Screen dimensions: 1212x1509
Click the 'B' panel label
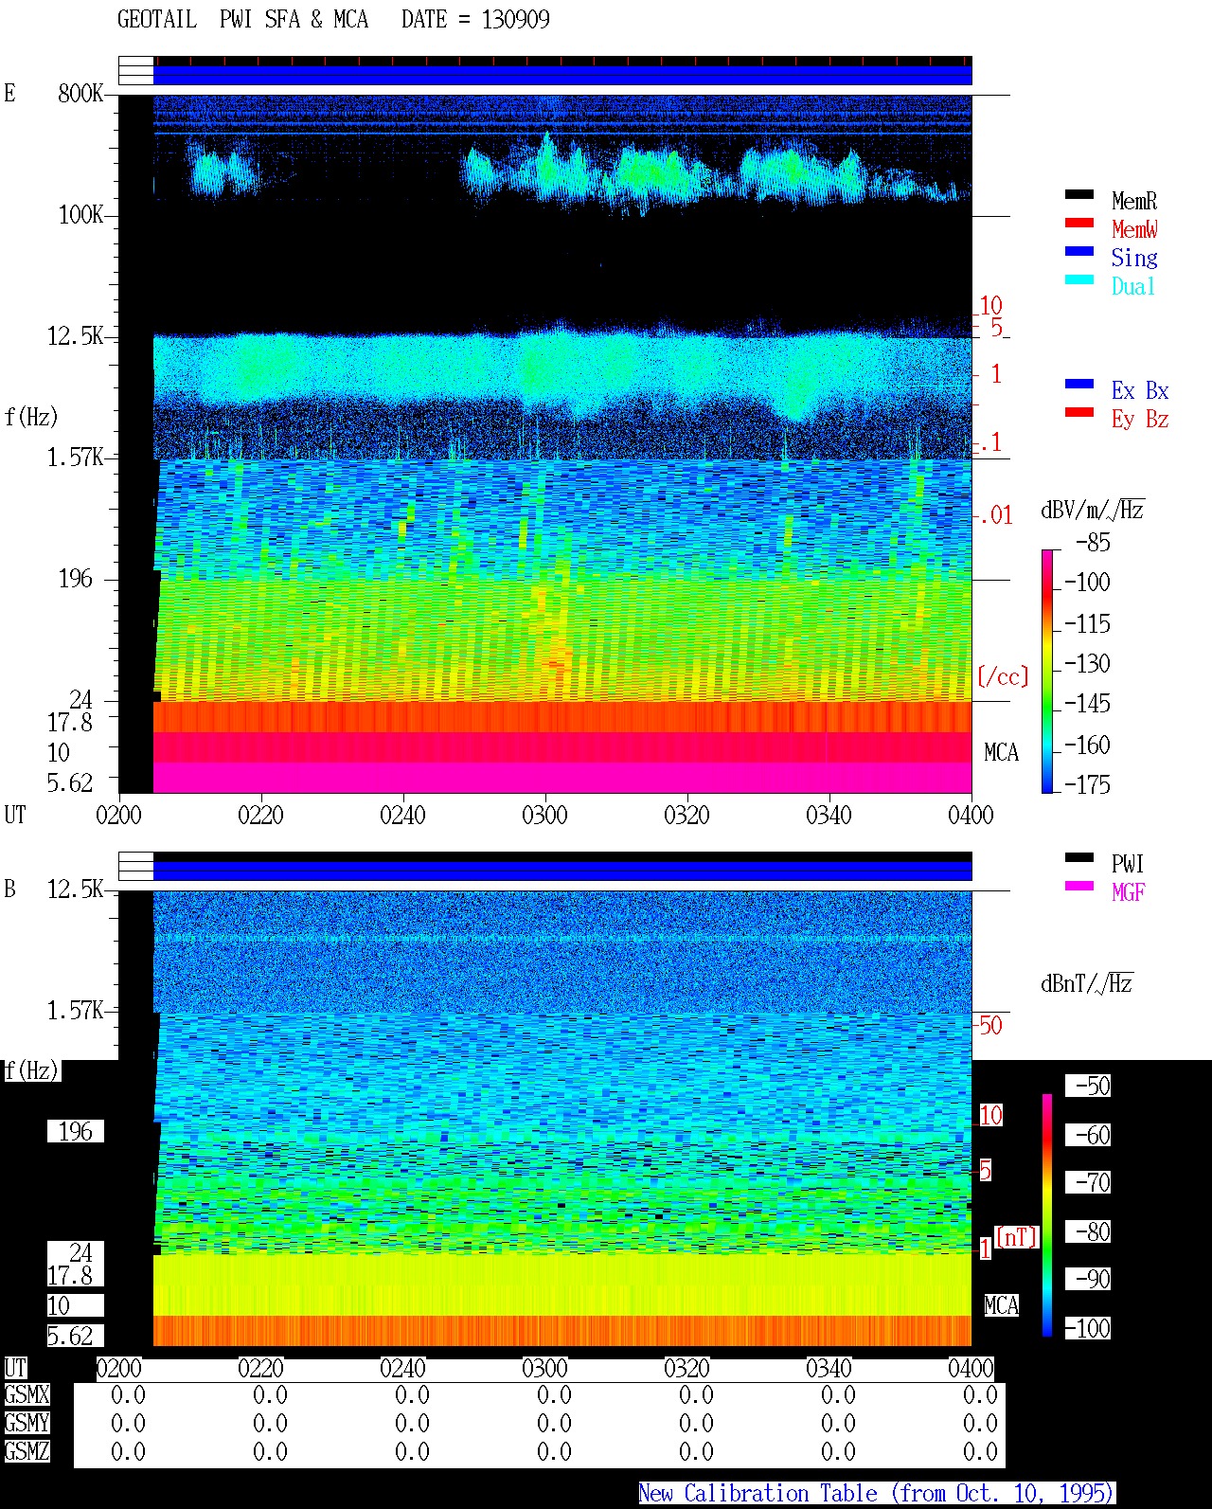point(9,889)
